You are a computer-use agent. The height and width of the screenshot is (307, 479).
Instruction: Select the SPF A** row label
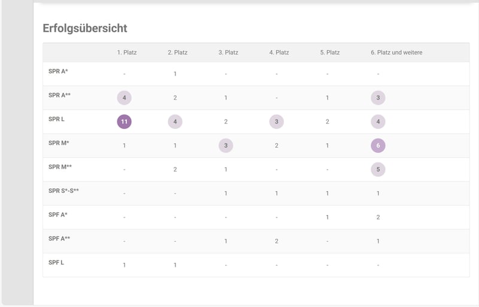[59, 239]
